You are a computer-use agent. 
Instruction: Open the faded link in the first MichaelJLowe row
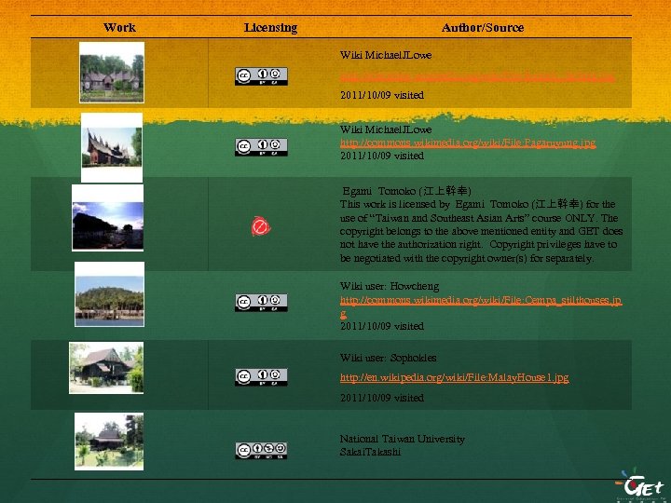[x=477, y=77]
